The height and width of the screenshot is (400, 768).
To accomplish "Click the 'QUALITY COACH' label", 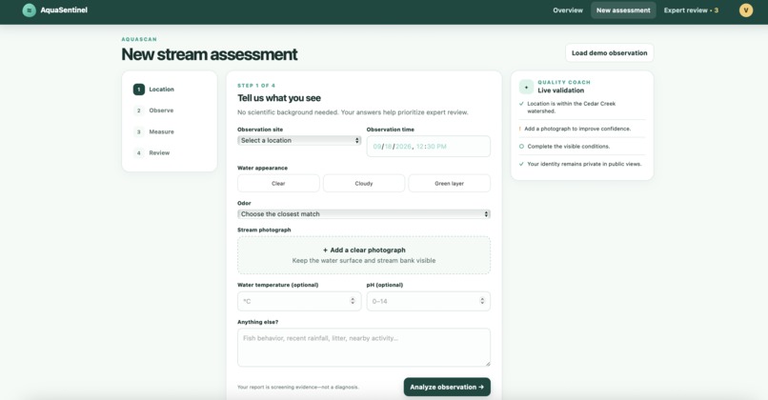I will click(x=564, y=82).
